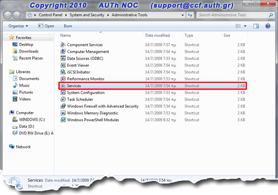This screenshot has width=278, height=195.
Task: Open the help question mark button
Action: coord(268,26)
